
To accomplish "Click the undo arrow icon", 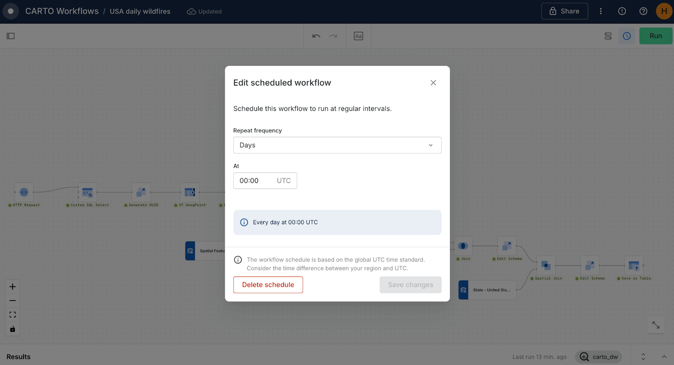I will point(316,36).
